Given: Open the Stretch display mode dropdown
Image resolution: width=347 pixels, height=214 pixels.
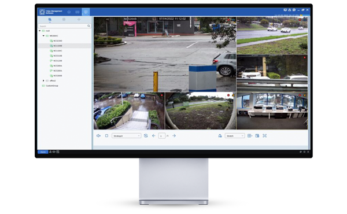Looking at the screenshot, I should (235, 136).
